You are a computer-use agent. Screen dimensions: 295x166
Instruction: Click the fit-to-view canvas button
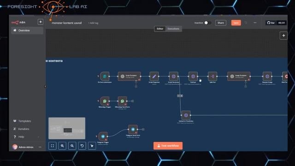52,146
